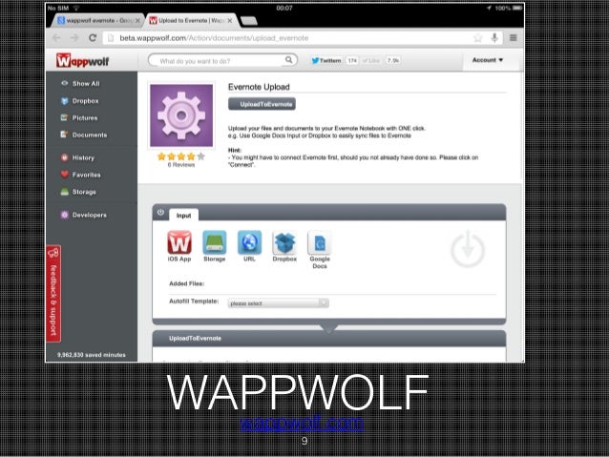The image size is (609, 457).
Task: Open History in the sidebar
Action: (77, 157)
